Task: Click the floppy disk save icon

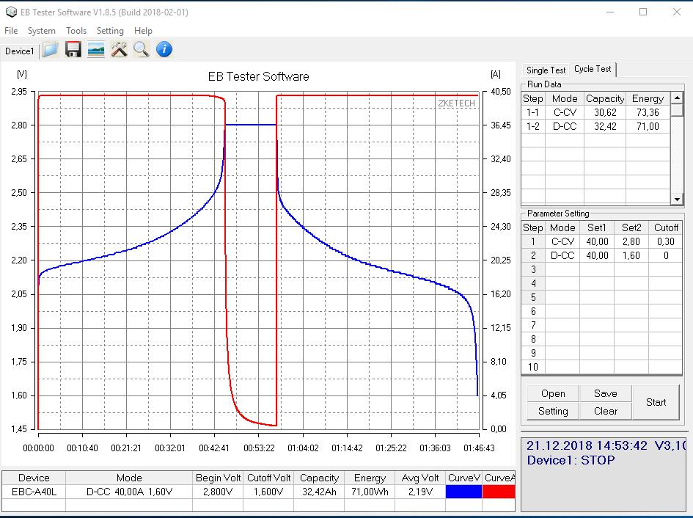Action: click(73, 50)
